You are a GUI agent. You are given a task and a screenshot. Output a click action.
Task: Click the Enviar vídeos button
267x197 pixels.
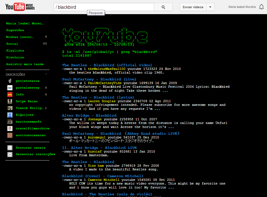click(193, 7)
